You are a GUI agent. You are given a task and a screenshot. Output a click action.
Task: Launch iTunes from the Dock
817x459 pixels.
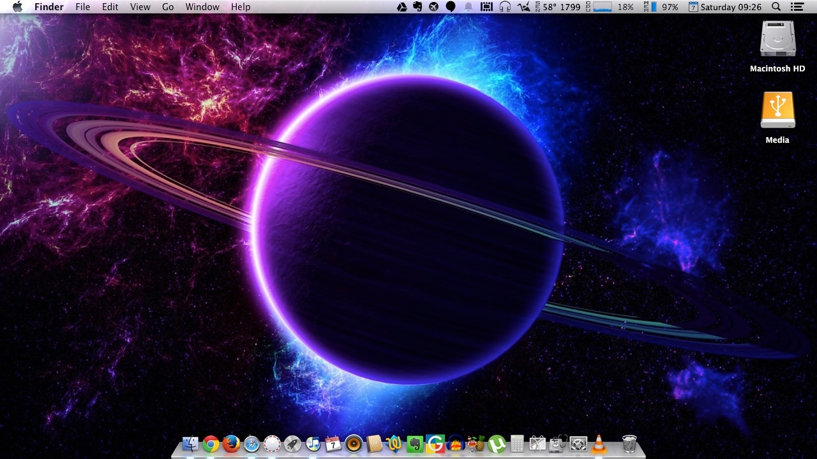point(313,444)
